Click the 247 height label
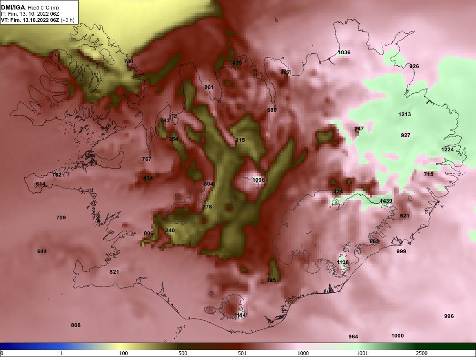 click(359, 129)
